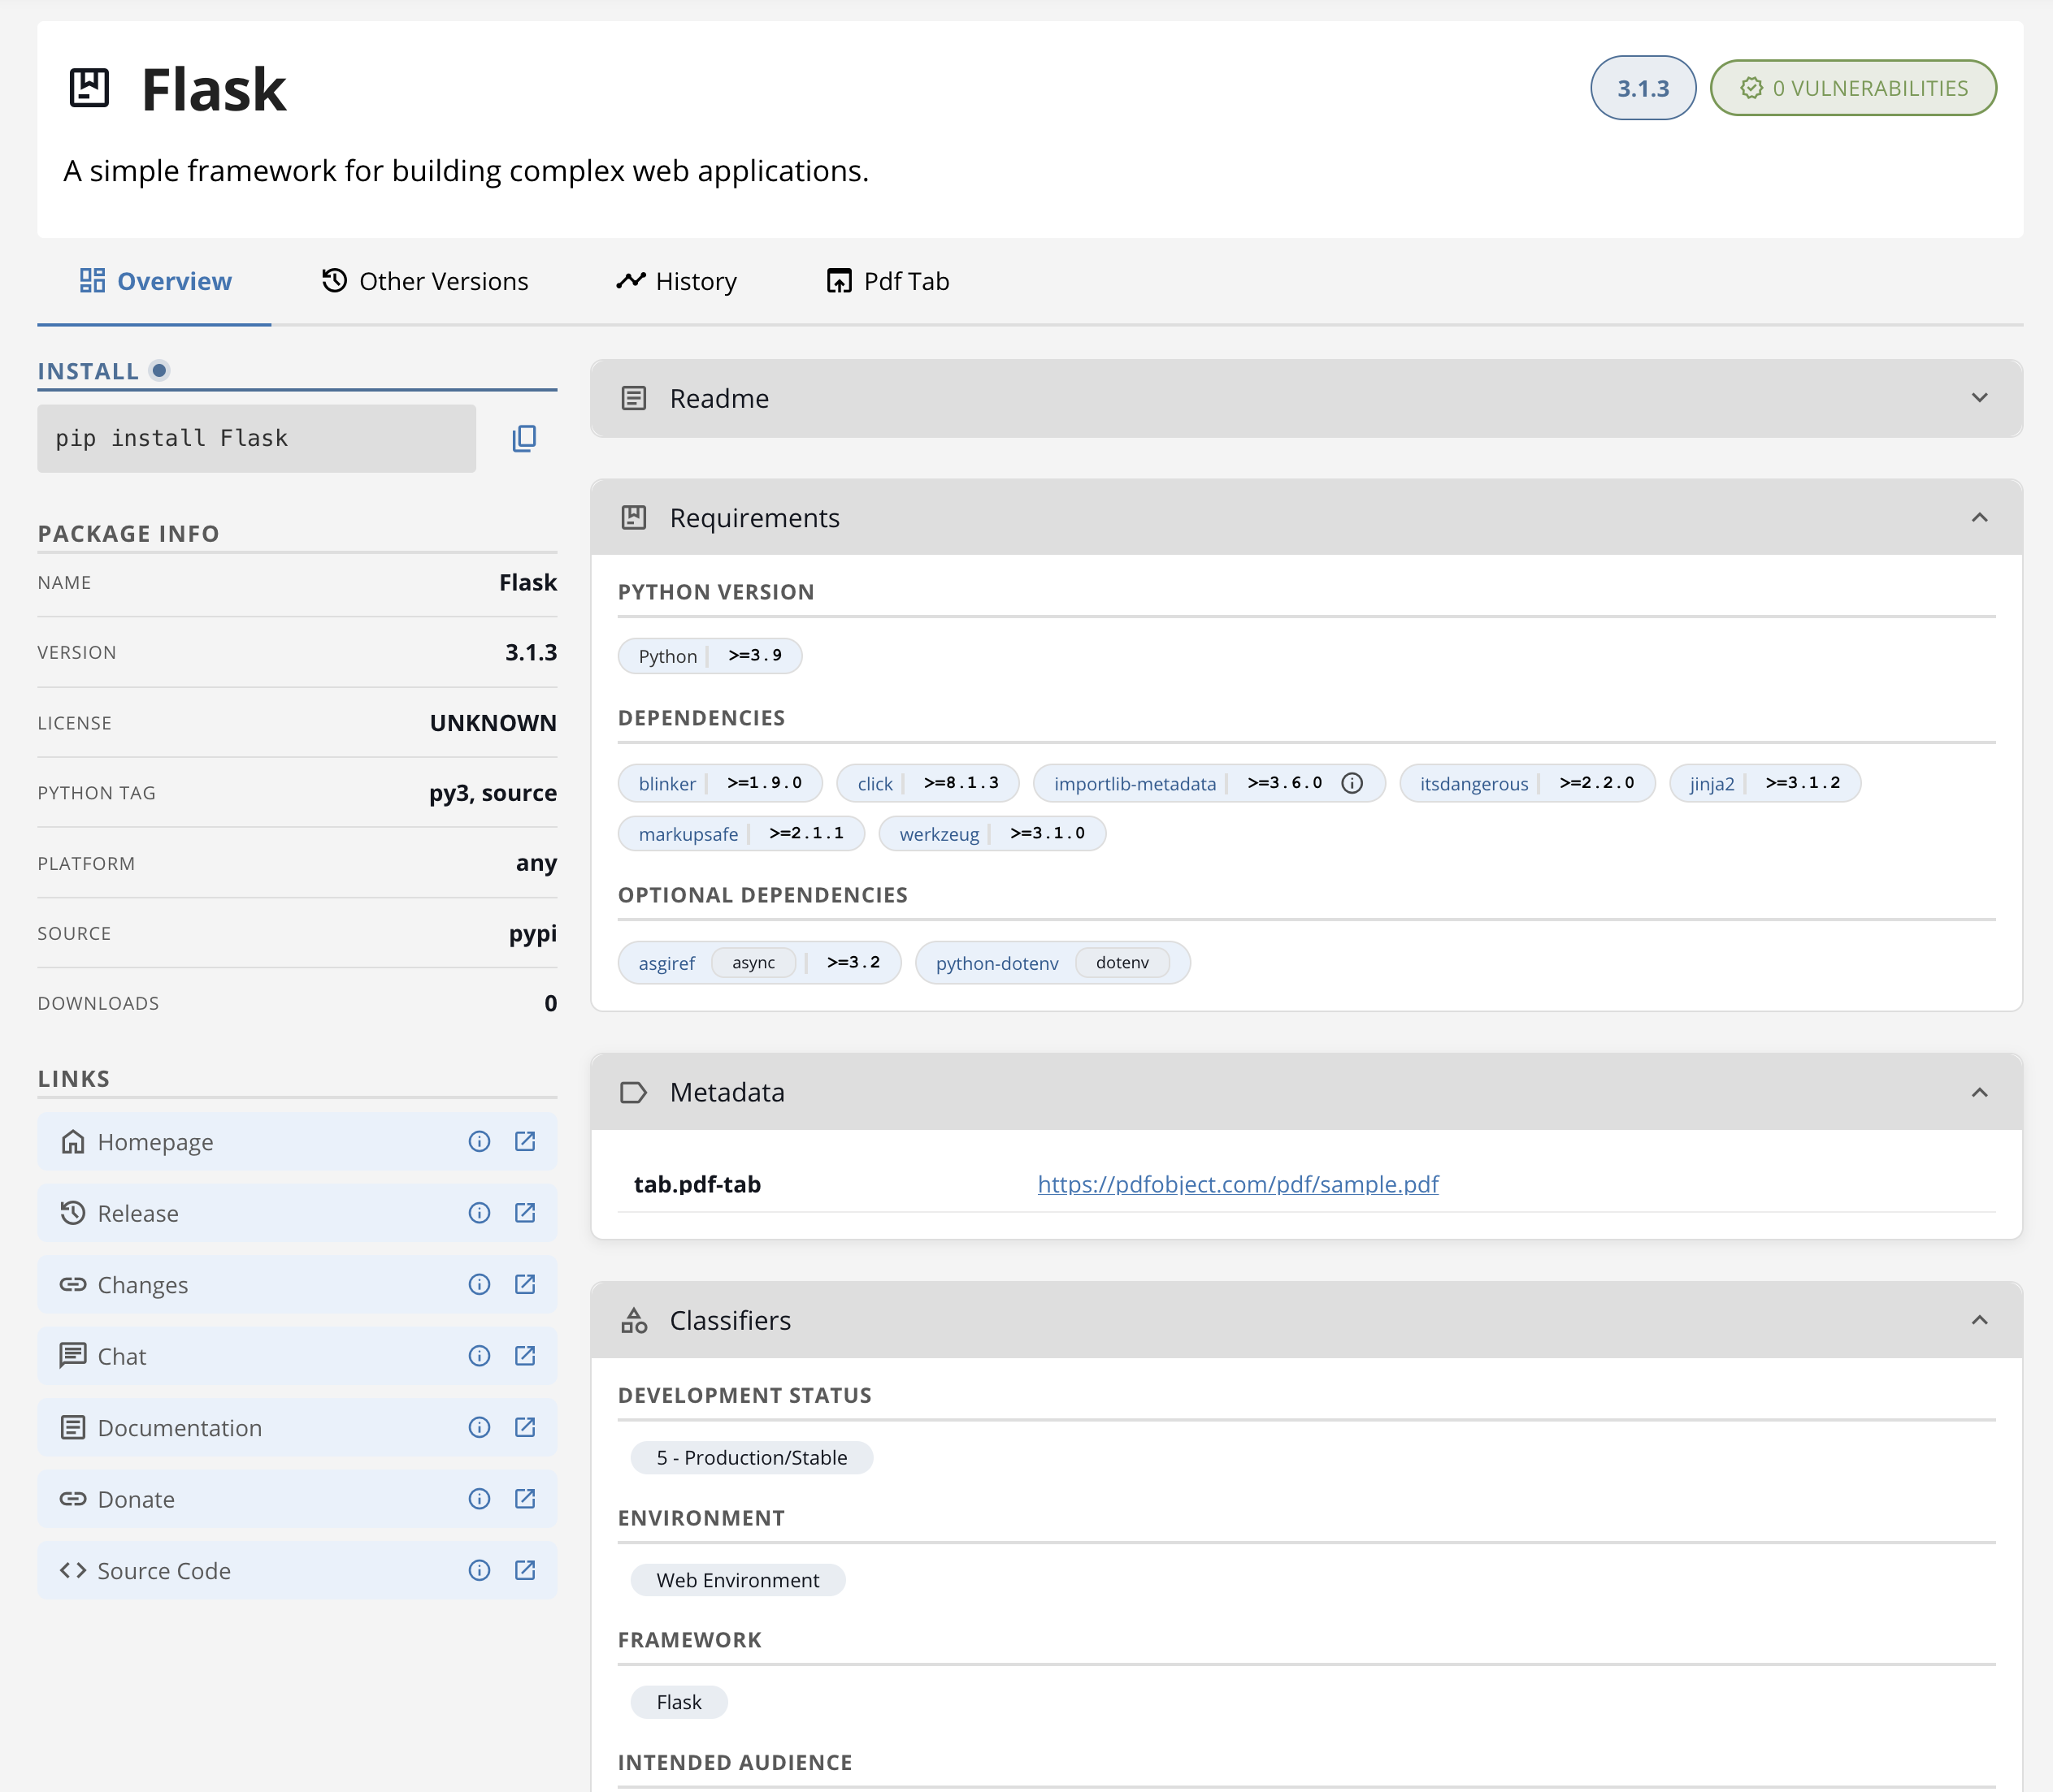2053x1792 pixels.
Task: Click the Python >=3.9 version chip
Action: coord(710,656)
